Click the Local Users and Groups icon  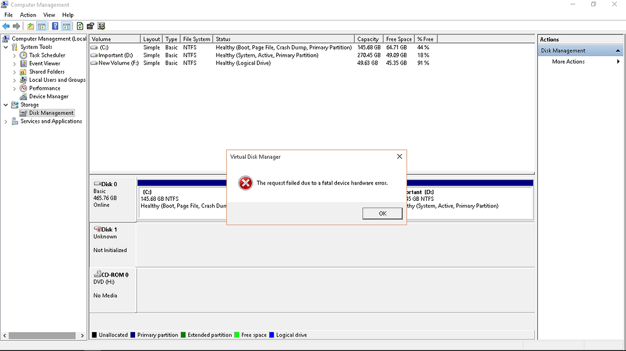tap(23, 80)
